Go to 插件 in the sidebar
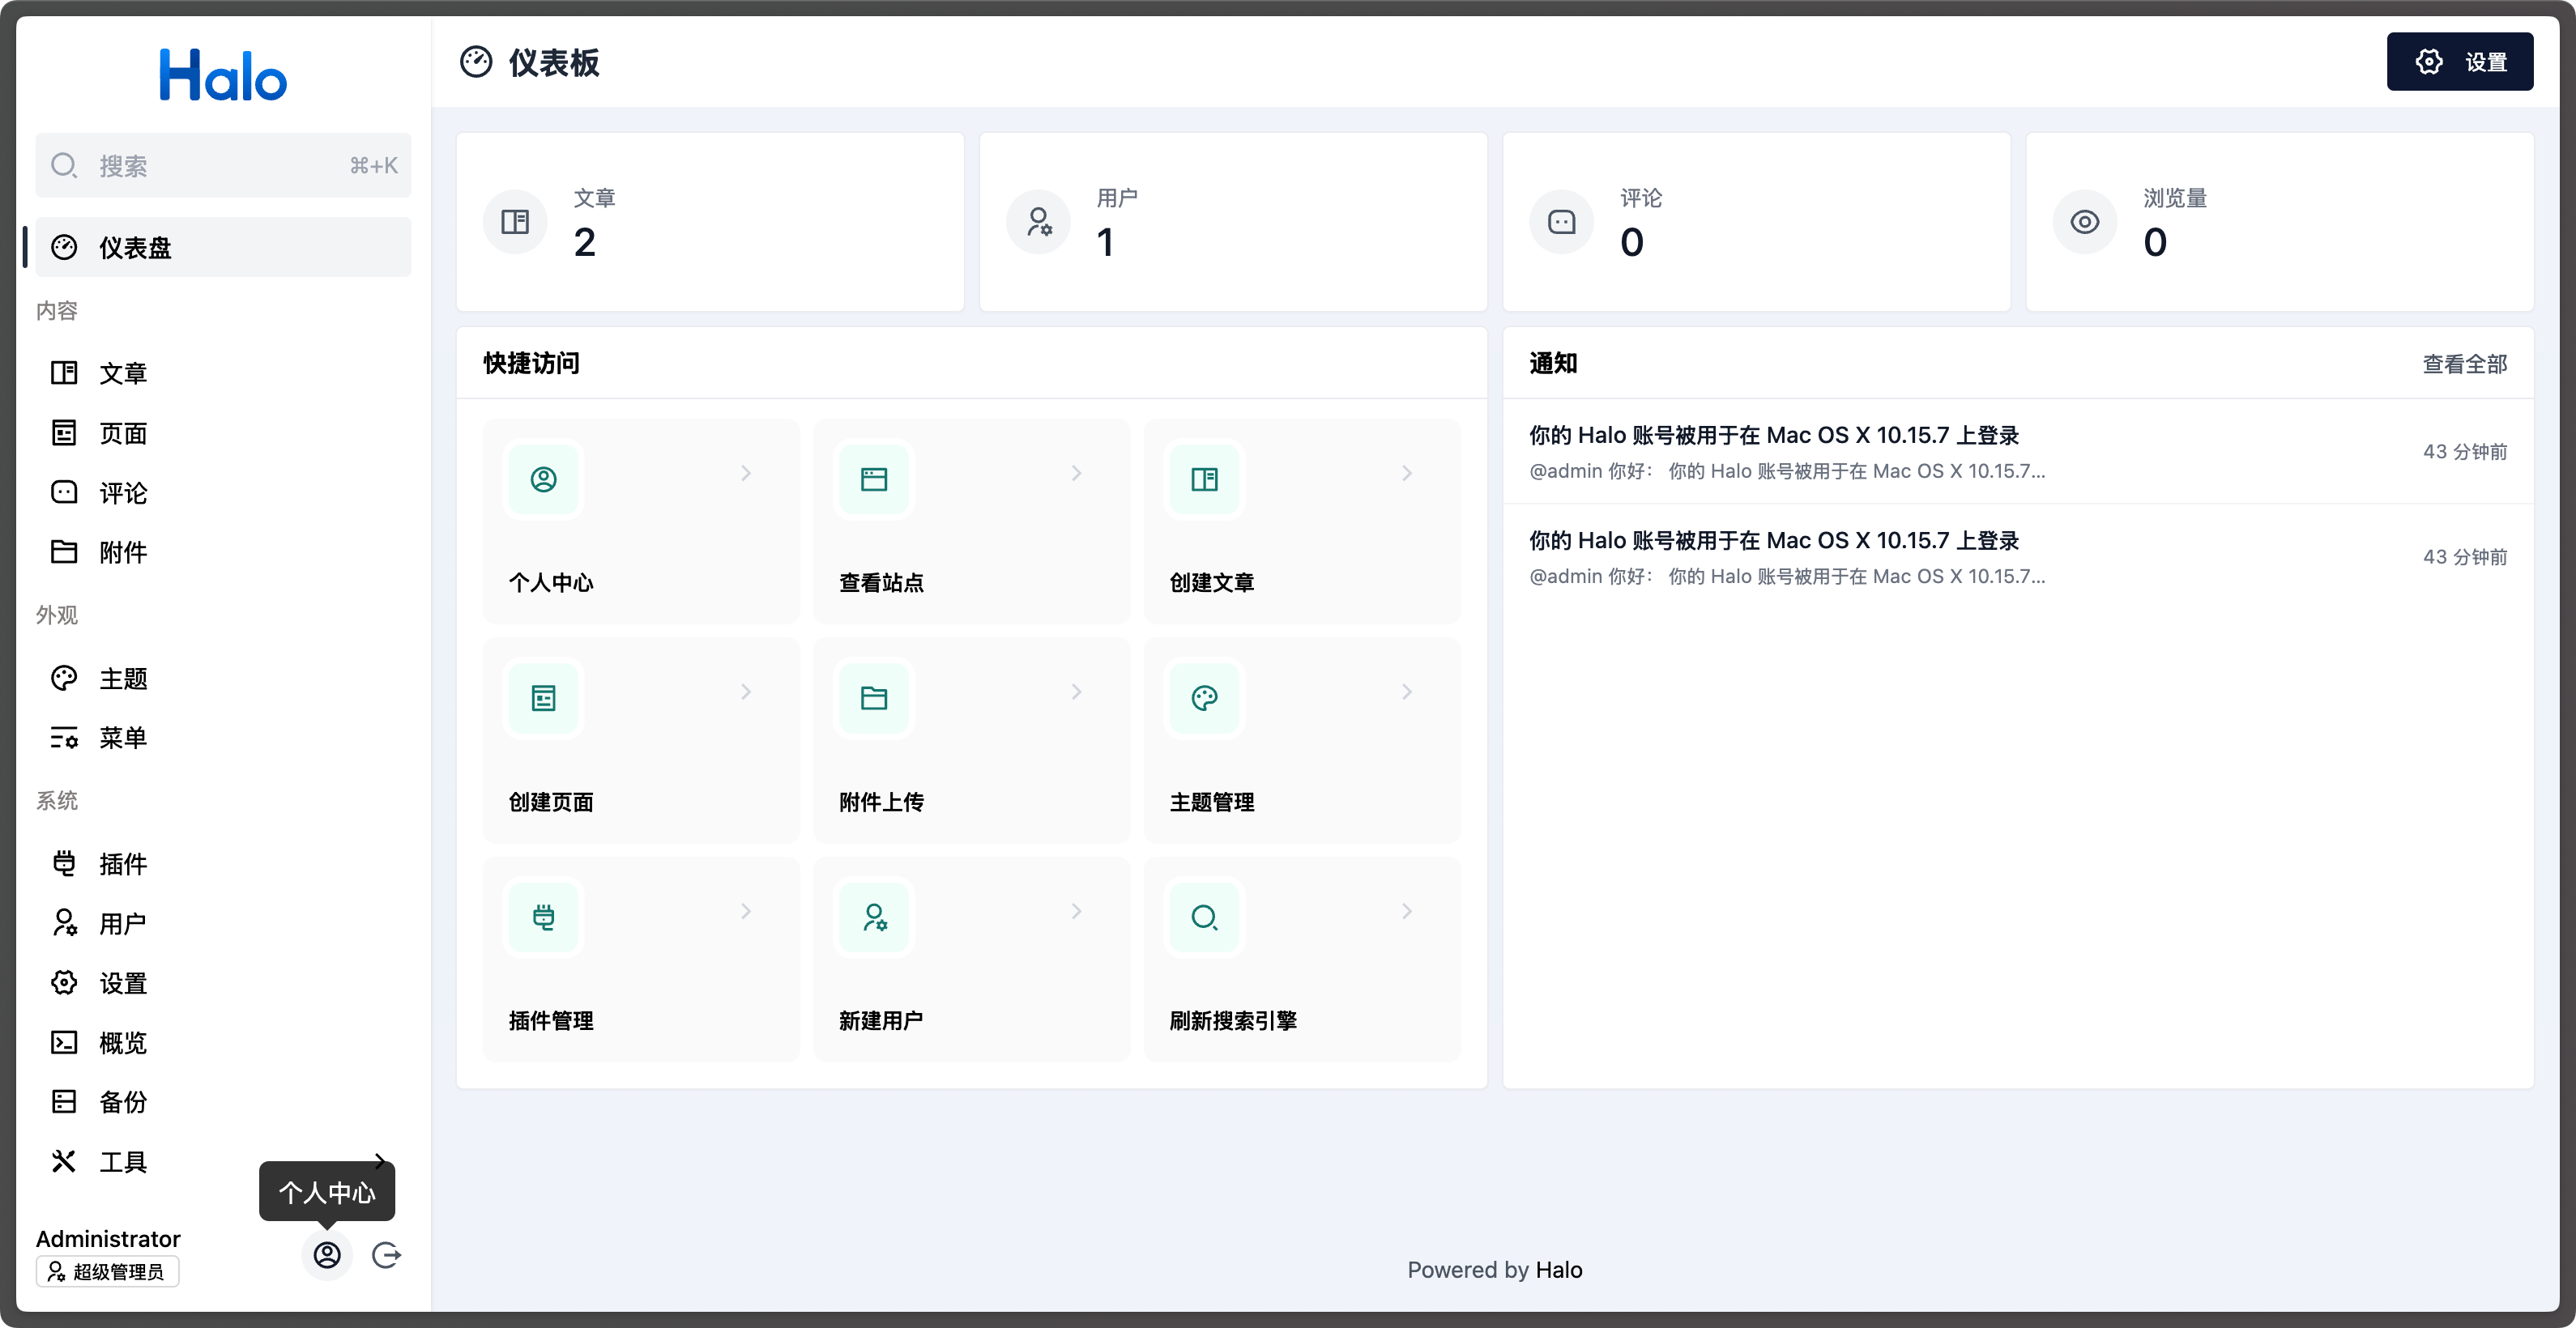The height and width of the screenshot is (1328, 2576). click(122, 864)
